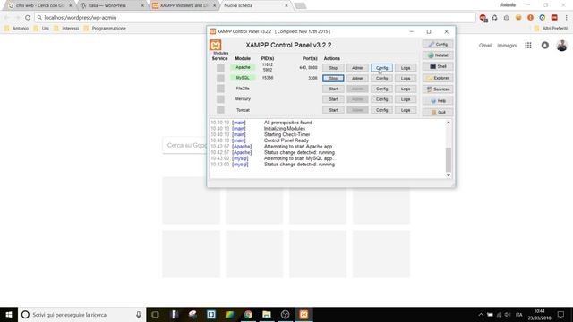
Task: Toggle the Mercury service checkbox
Action: coord(220,99)
